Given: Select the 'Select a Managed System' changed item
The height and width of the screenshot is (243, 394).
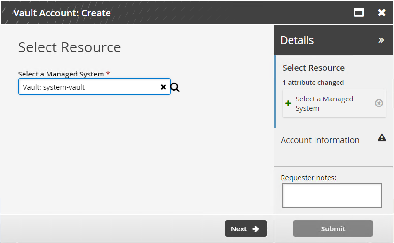Looking at the screenshot, I should (324, 104).
